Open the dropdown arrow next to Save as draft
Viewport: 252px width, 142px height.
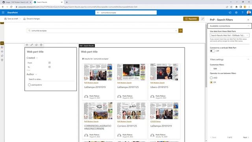(x=20, y=19)
